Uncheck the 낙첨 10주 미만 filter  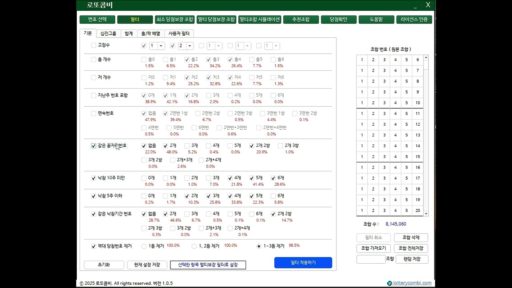tap(94, 178)
